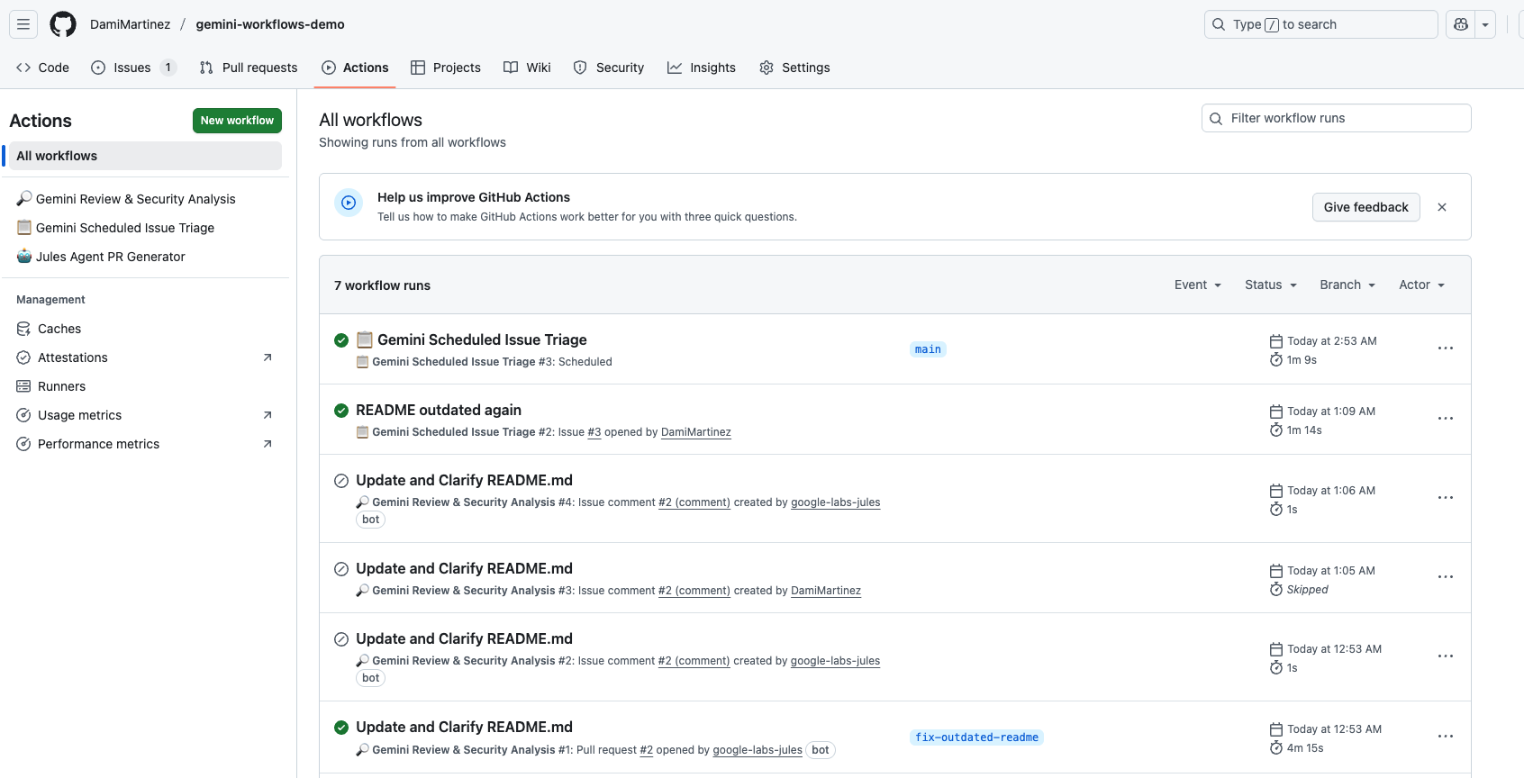The image size is (1524, 778).
Task: Open Caches management page
Action: click(x=145, y=329)
